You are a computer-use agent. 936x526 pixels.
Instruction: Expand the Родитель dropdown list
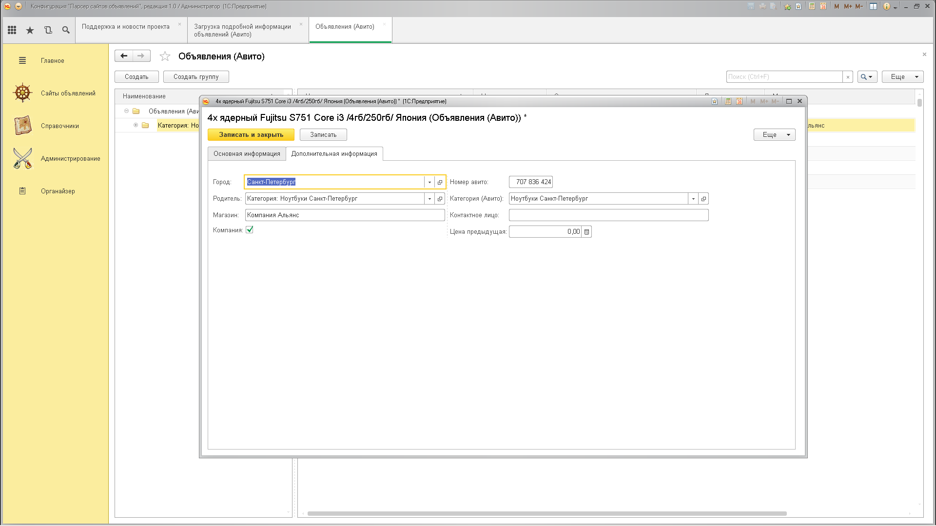click(x=429, y=199)
